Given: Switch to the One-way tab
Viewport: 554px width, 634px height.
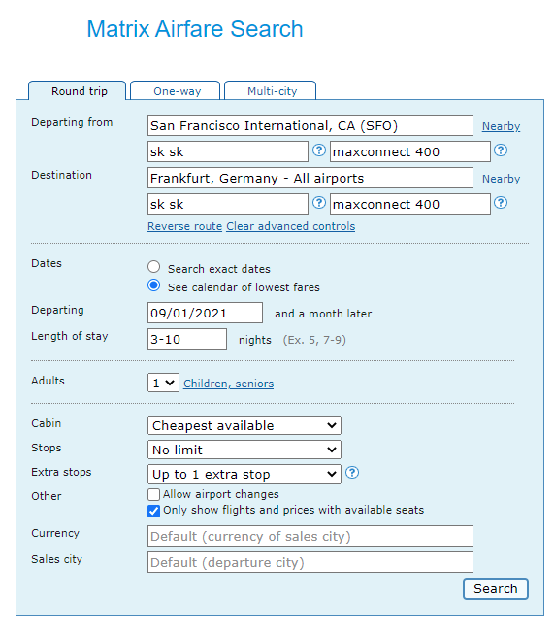Looking at the screenshot, I should 175,91.
